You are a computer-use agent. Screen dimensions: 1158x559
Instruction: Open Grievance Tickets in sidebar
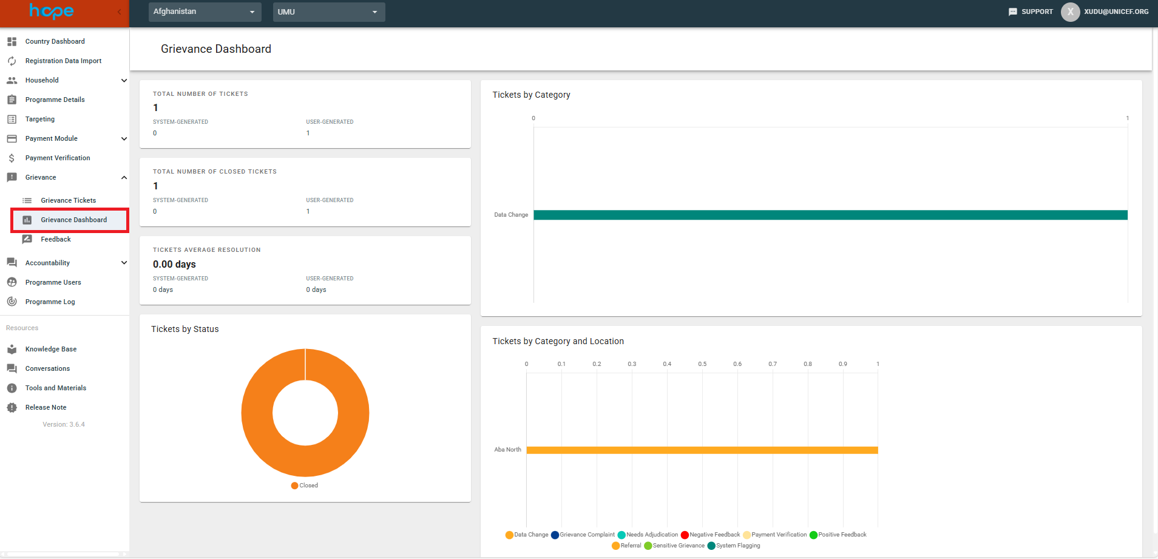tap(68, 201)
